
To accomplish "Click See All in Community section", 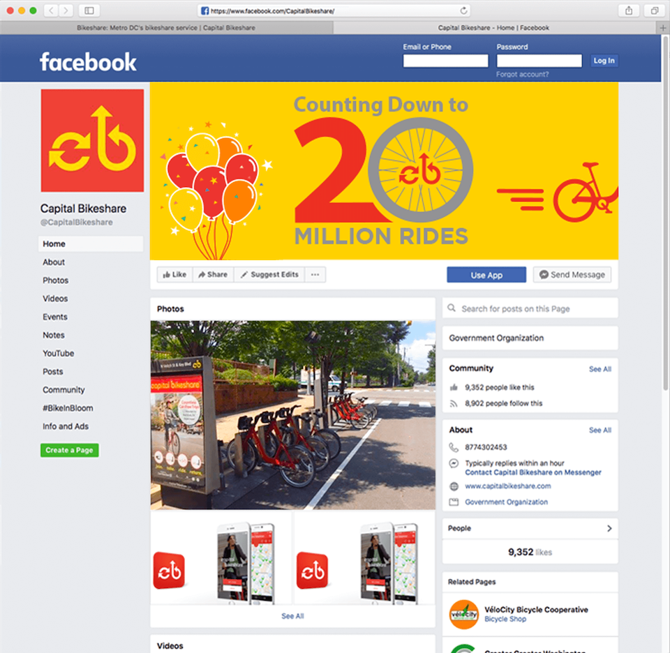I will pyautogui.click(x=600, y=369).
